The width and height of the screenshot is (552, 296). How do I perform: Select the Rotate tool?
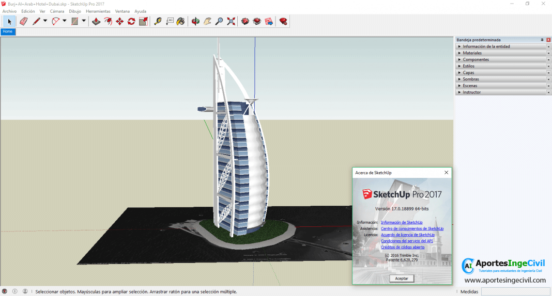(x=131, y=22)
